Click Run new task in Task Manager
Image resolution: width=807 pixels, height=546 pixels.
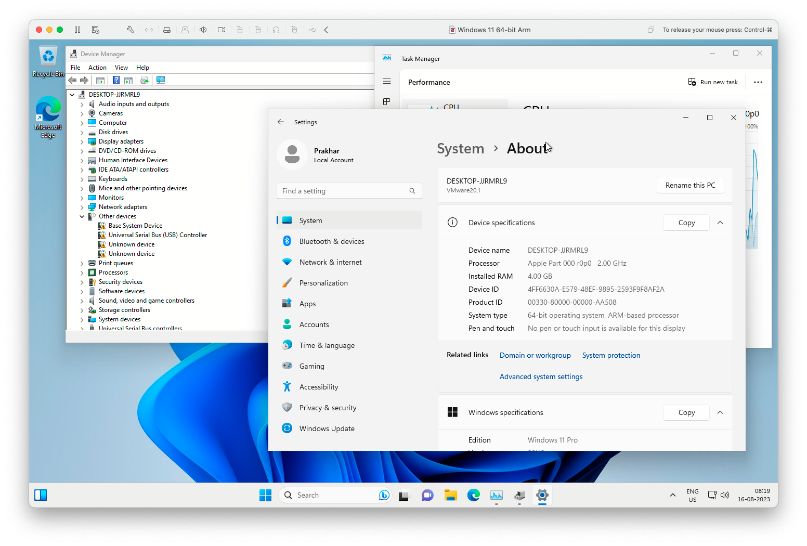point(713,82)
